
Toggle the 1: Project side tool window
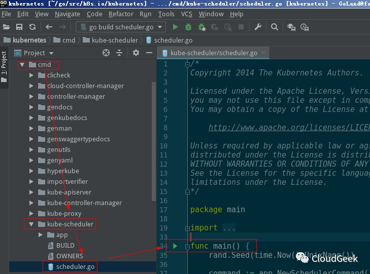4,67
